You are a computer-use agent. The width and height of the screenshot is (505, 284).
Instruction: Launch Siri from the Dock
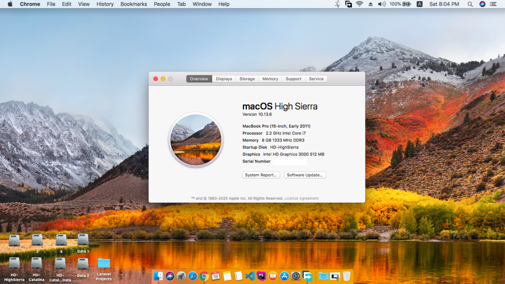pos(170,276)
